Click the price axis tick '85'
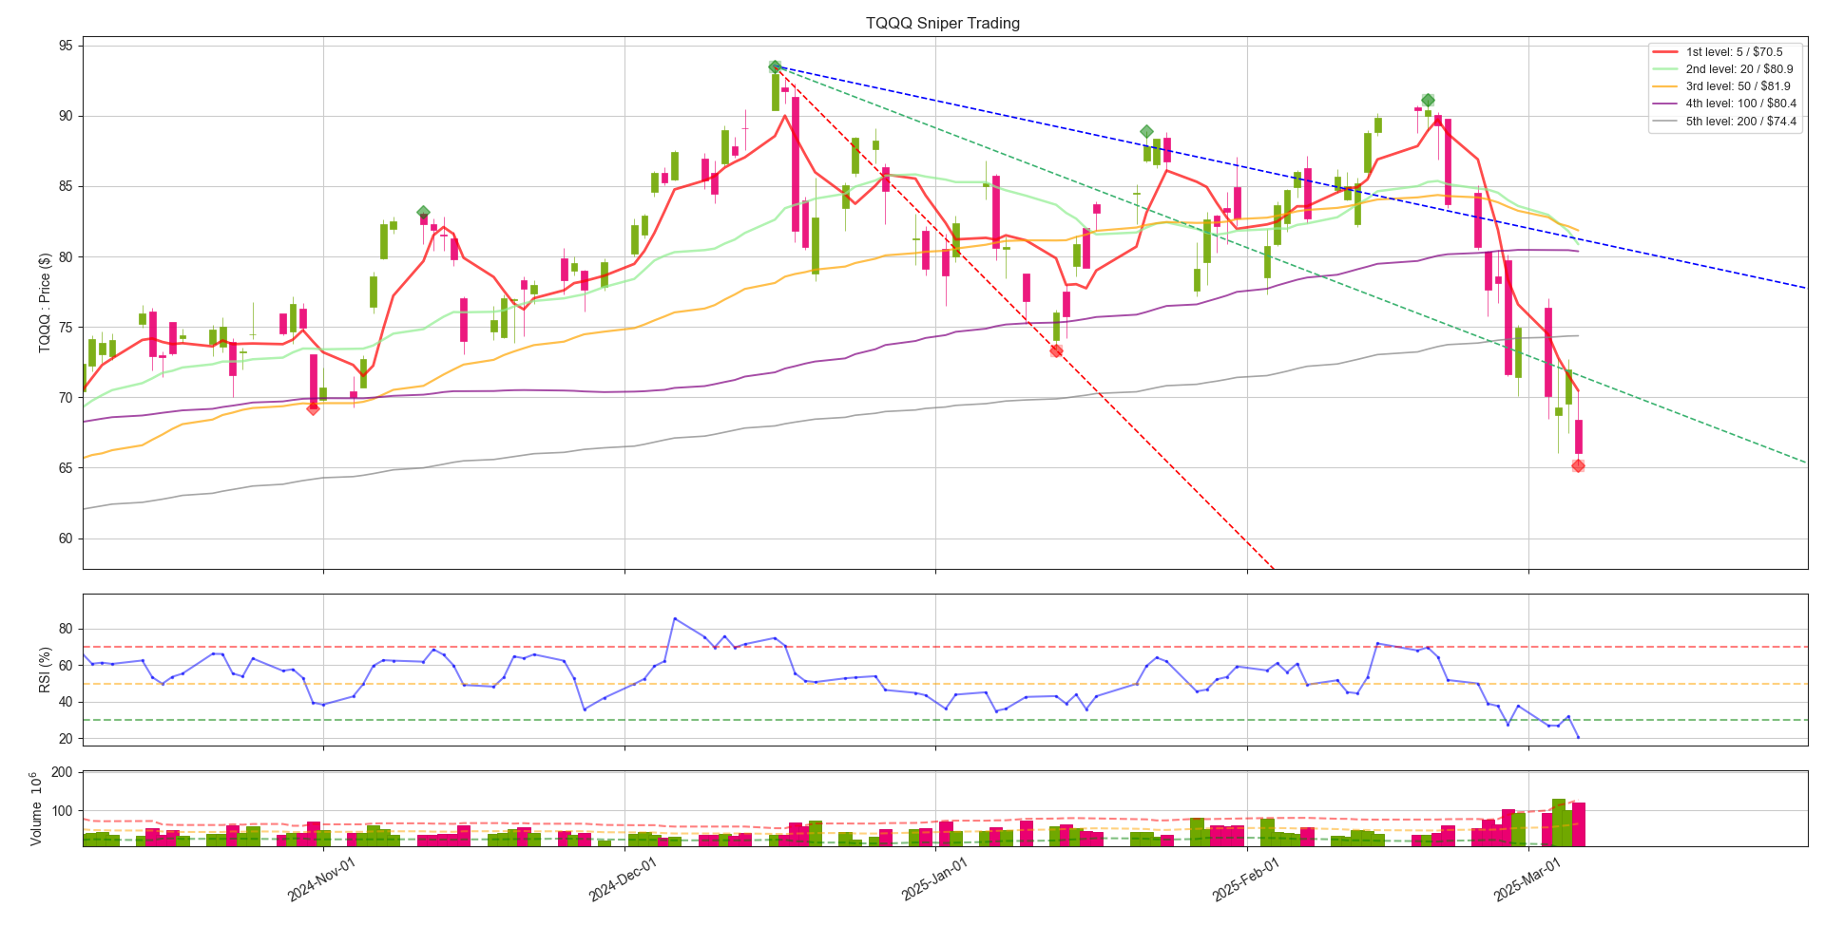This screenshot has width=1825, height=926. [x=66, y=186]
